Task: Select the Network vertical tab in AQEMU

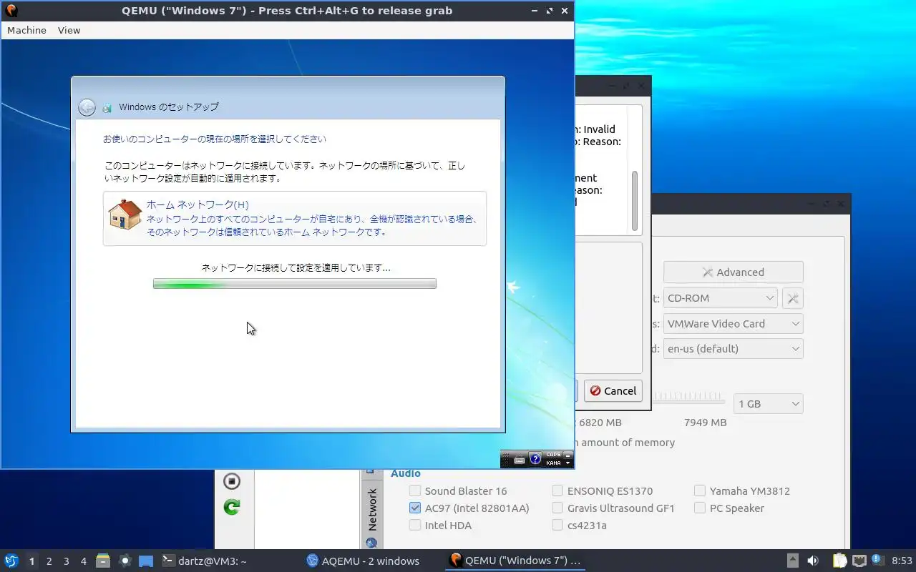Action: [x=371, y=509]
